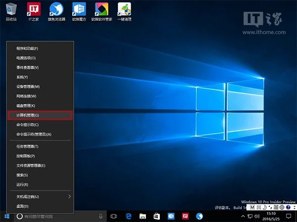Choose 网络连接(W) menu entry
Screen dimensions: 297x222
[40, 96]
